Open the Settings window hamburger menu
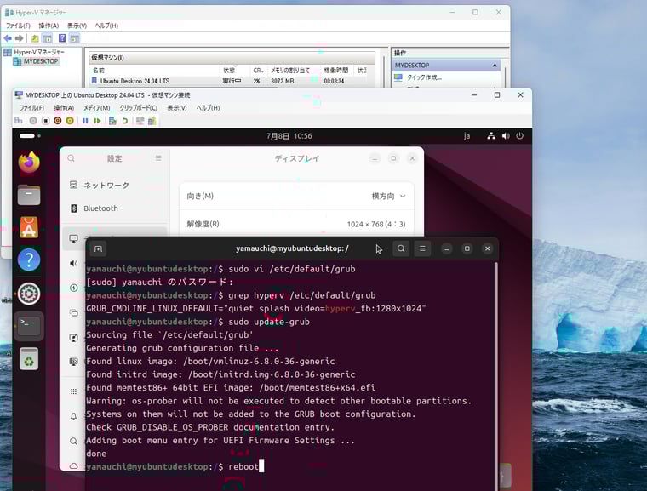Screen dimensions: 647x491 (158, 158)
